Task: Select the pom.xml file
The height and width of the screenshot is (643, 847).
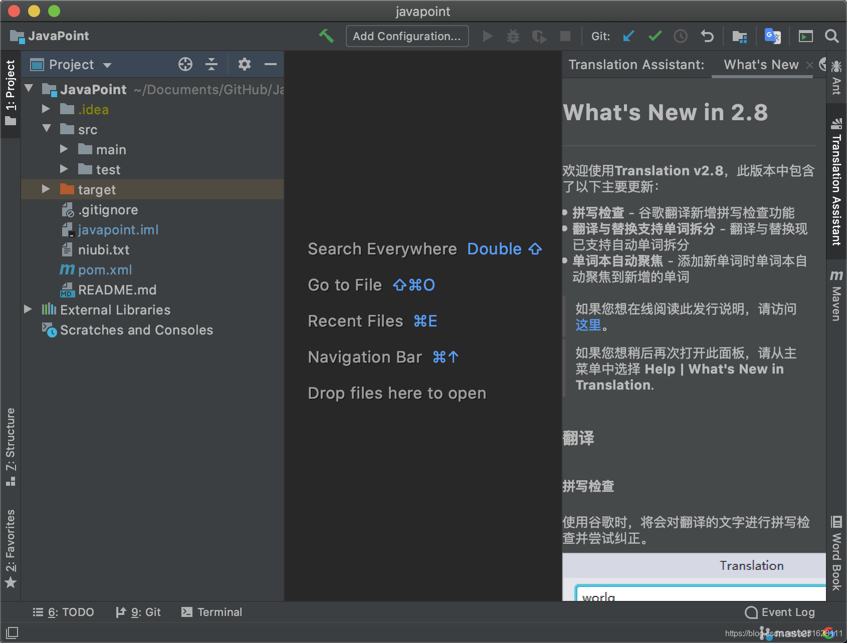Action: (x=105, y=270)
